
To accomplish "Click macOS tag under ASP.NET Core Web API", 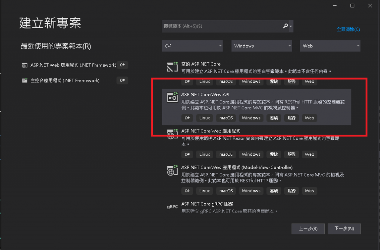I will pos(226,118).
